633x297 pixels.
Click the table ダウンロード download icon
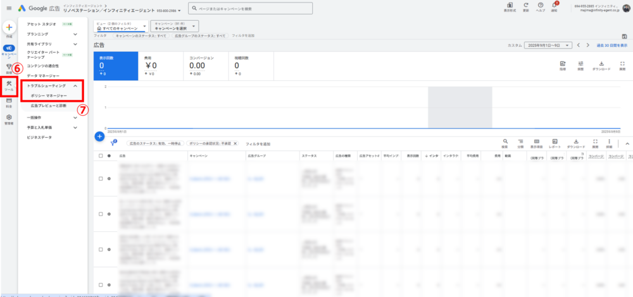(x=576, y=142)
